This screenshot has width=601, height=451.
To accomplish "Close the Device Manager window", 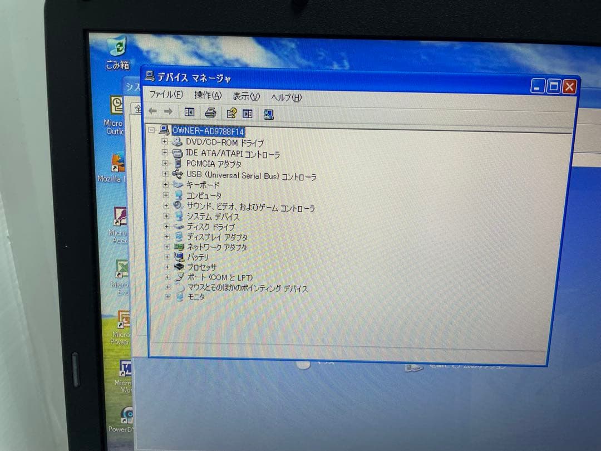I will pos(570,87).
